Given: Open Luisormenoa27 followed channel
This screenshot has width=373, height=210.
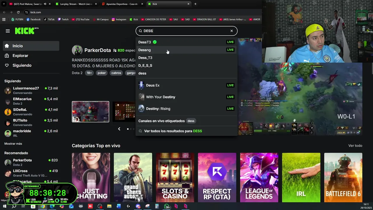Looking at the screenshot, I should 31,90.
